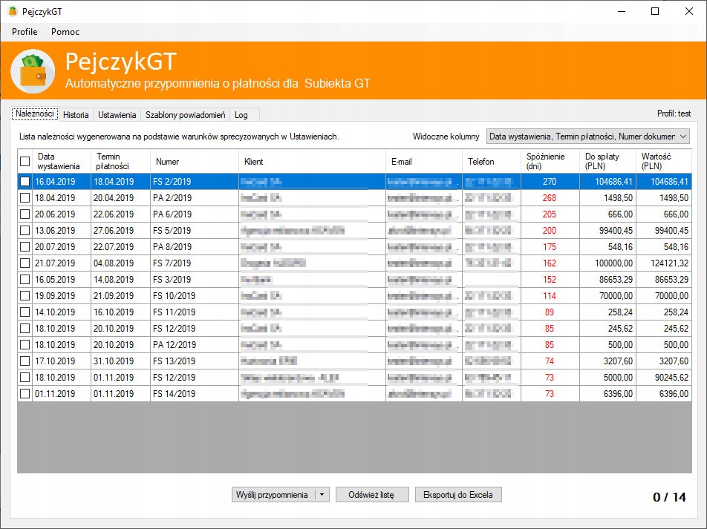This screenshot has width=707, height=529.
Task: Sort by Telefon column header
Action: coord(492,161)
